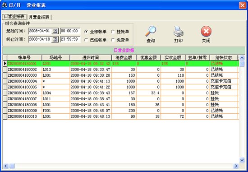Select bill ZD200804180010 cell
Screen dimensions: 248x172
pyautogui.click(x=24, y=116)
